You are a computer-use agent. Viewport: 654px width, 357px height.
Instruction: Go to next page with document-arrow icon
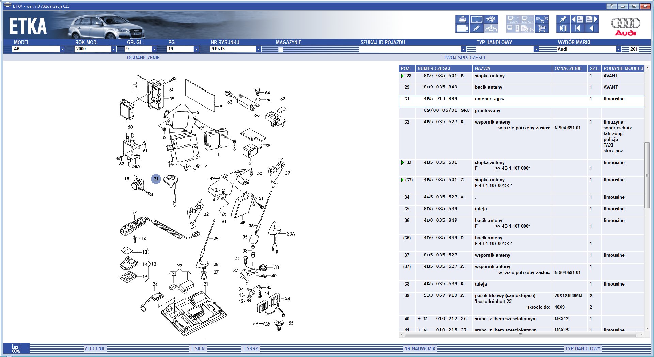pyautogui.click(x=592, y=19)
